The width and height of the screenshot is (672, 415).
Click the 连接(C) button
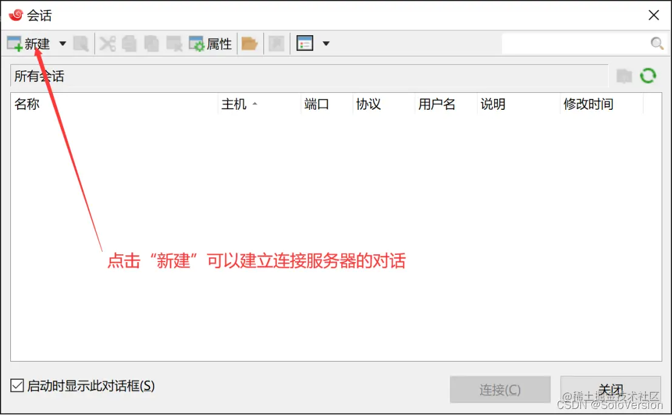click(500, 390)
